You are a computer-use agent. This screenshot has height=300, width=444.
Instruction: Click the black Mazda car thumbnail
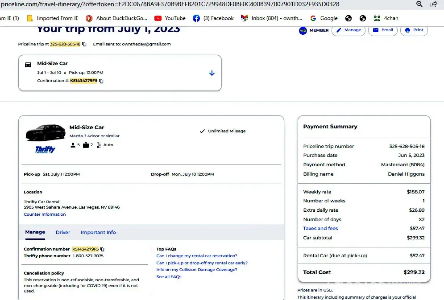pos(46,132)
